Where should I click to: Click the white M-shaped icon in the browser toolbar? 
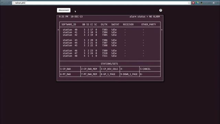click(214, 3)
